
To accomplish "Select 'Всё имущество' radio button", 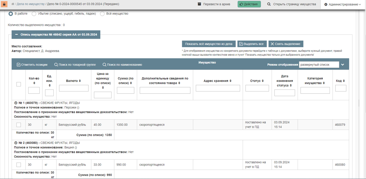I will pyautogui.click(x=102, y=14).
